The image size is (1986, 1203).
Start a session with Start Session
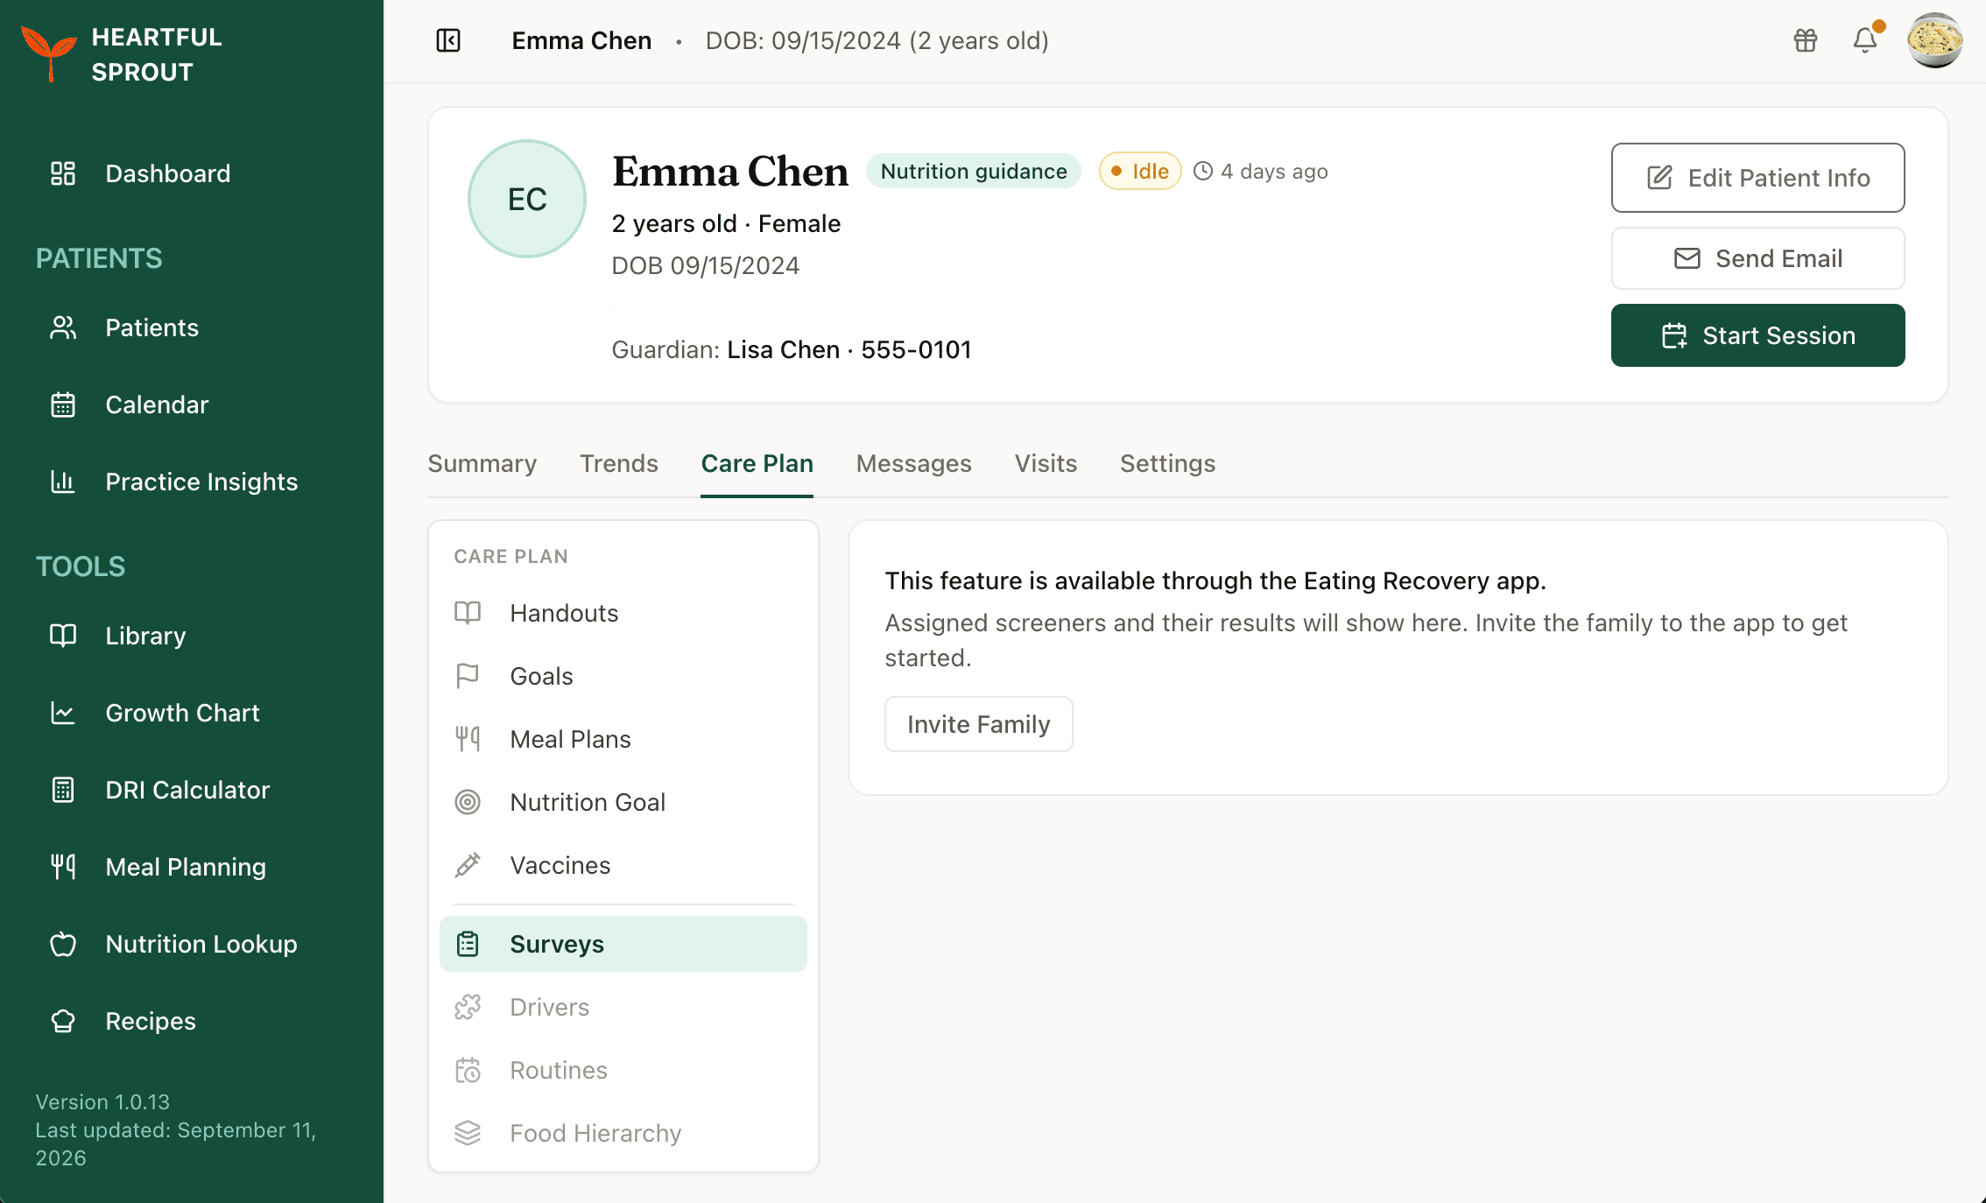click(1758, 335)
